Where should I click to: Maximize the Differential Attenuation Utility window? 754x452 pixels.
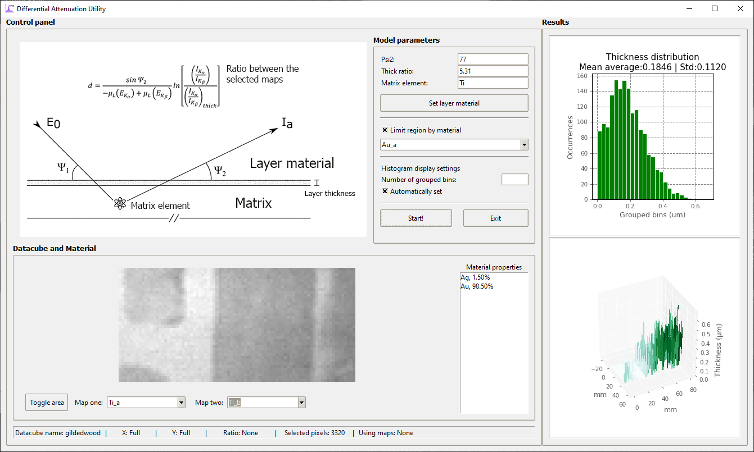[x=715, y=8]
